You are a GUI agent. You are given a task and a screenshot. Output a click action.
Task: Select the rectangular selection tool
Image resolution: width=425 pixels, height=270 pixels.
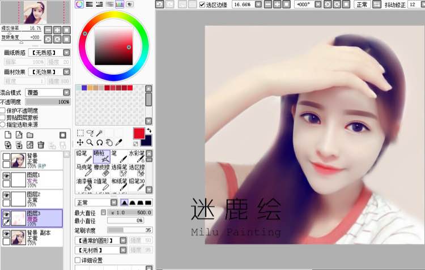click(x=80, y=133)
